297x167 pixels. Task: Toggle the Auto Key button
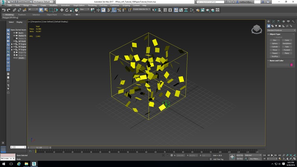(240, 155)
